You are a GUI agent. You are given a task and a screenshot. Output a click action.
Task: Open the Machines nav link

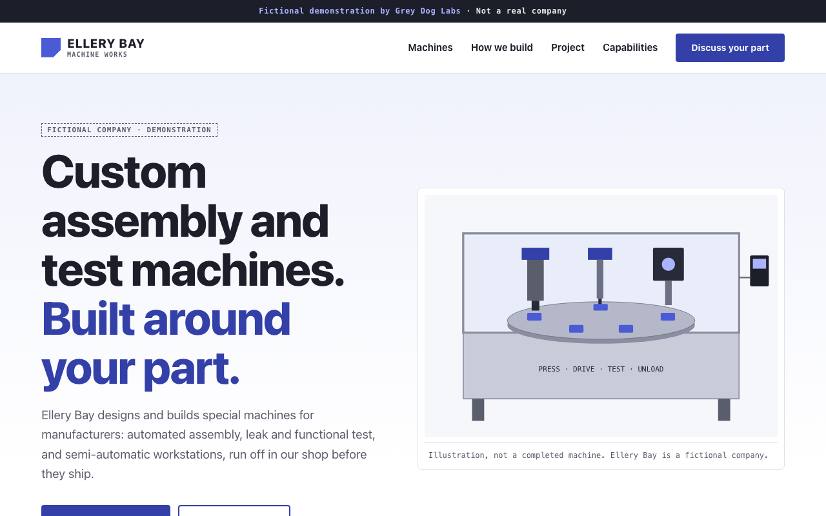point(430,48)
